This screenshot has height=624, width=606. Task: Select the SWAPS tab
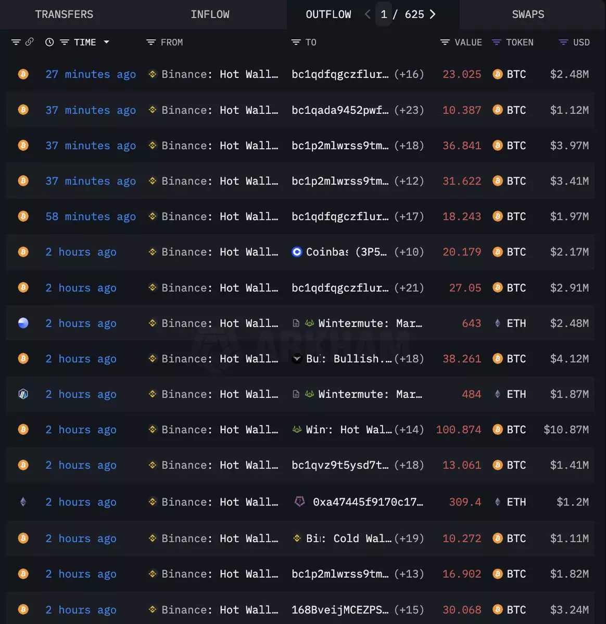528,15
